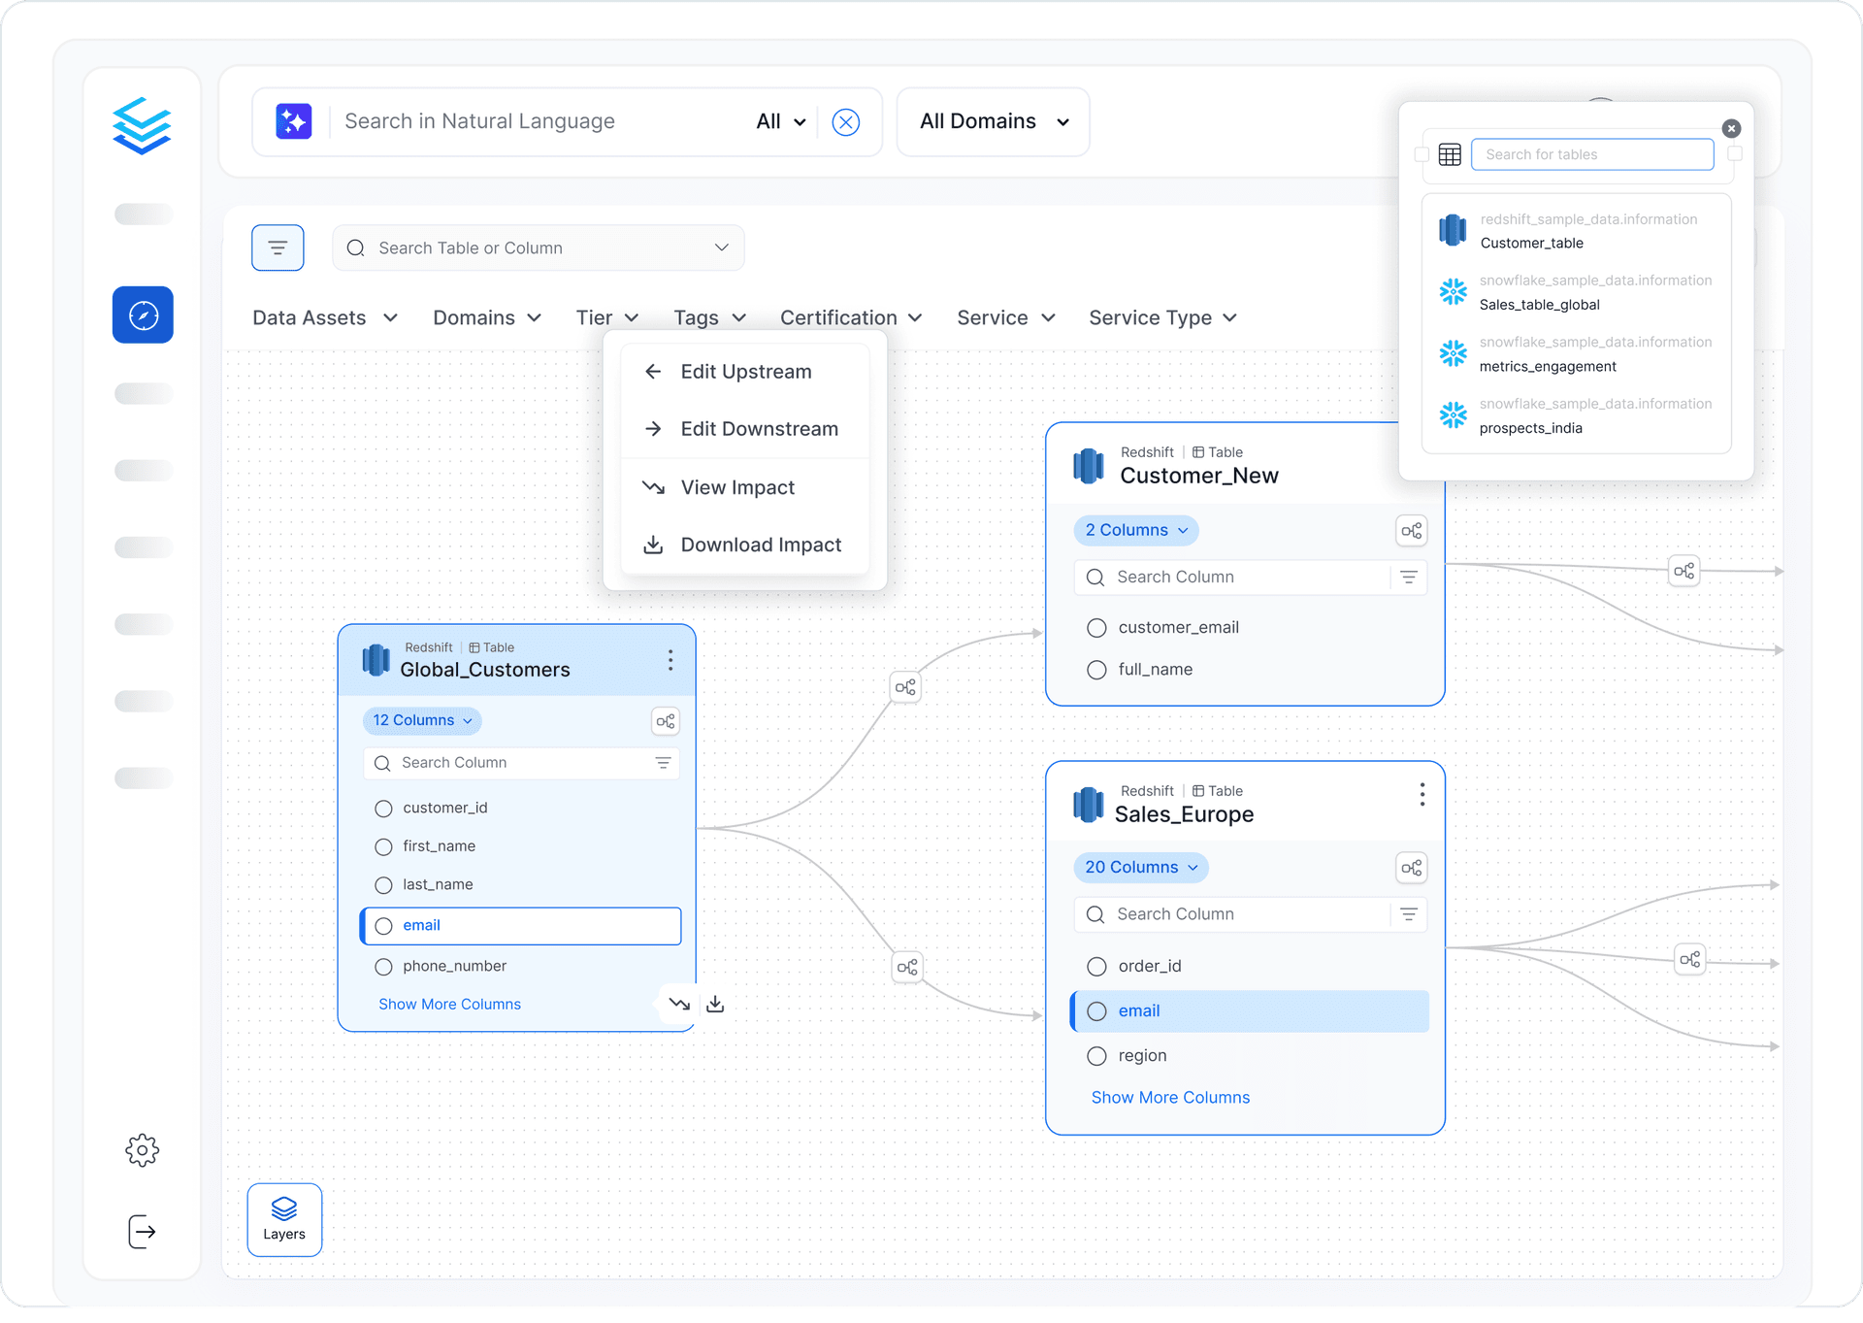
Task: Click the logout icon in sidebar
Action: pos(143,1231)
